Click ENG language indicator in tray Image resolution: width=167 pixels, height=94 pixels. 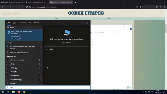pos(152,92)
